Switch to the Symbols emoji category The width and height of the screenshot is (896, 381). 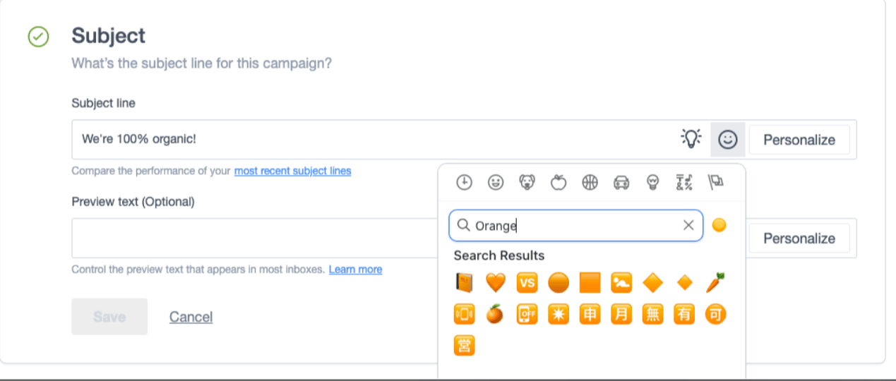(683, 183)
